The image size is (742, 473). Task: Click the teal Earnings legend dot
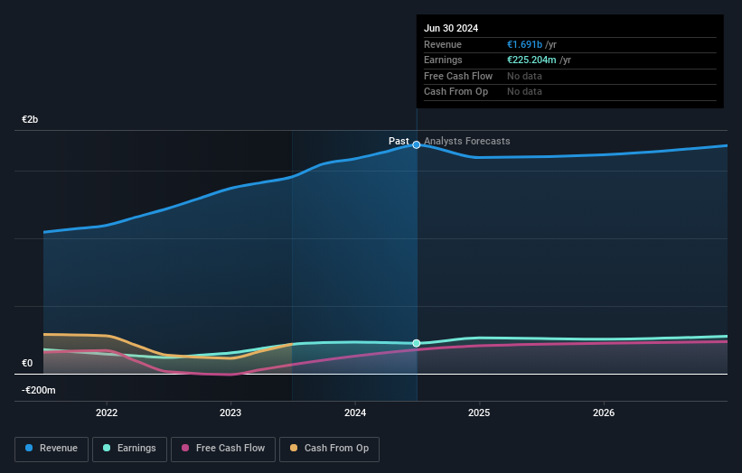(107, 448)
